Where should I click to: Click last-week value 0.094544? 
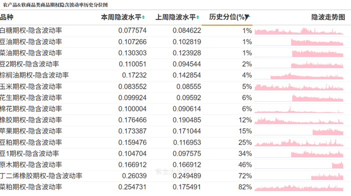coord(187,64)
